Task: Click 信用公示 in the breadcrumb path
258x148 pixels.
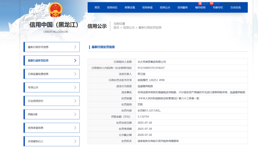Action: point(129,28)
